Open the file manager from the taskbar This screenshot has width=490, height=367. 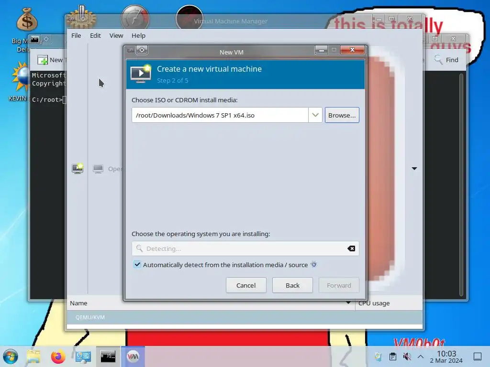[33, 356]
